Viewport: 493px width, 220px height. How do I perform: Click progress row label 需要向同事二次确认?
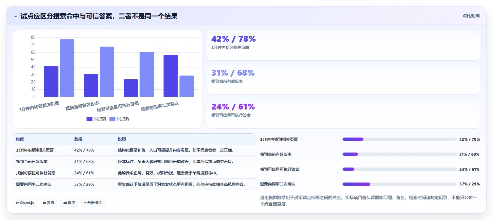coord(278,184)
